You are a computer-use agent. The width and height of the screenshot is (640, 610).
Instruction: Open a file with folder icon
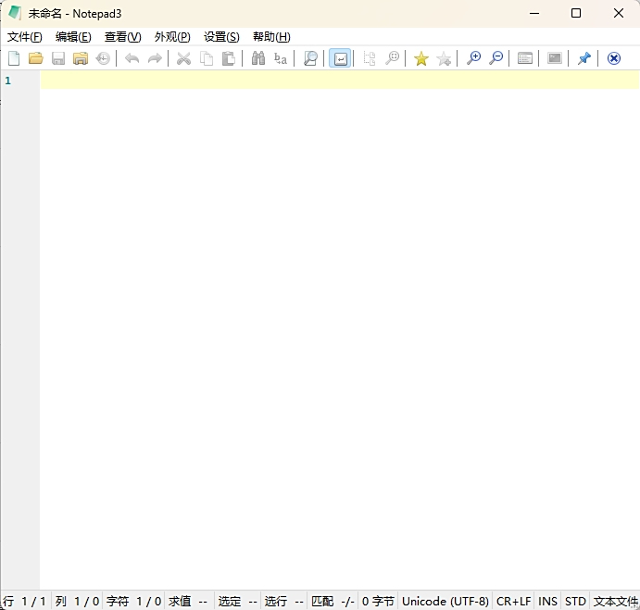[x=36, y=58]
